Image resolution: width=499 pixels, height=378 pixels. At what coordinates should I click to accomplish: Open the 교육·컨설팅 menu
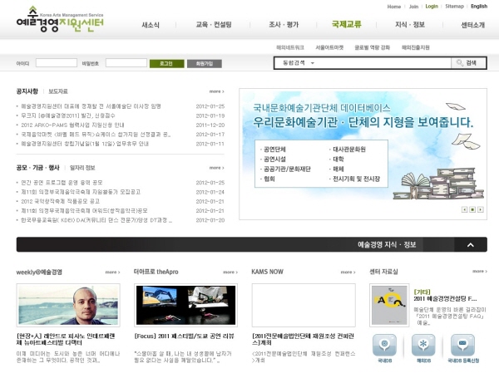tap(214, 25)
